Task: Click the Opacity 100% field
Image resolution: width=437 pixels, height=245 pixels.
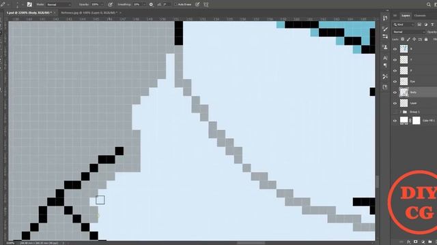Action: [x=95, y=5]
